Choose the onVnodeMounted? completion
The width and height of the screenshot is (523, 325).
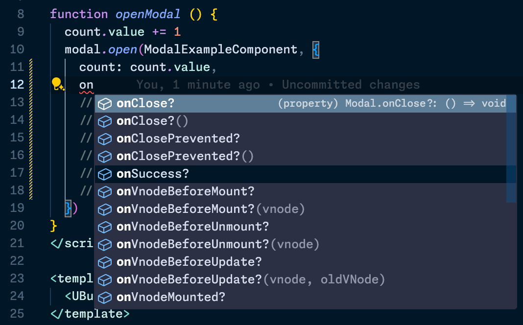(x=171, y=297)
